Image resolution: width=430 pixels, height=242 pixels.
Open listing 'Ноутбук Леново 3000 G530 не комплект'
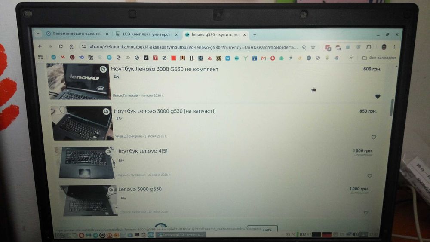165,69
